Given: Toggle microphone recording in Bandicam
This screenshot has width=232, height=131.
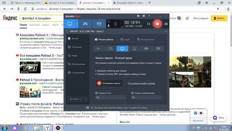Looking at the screenshot, I should click(x=108, y=26).
